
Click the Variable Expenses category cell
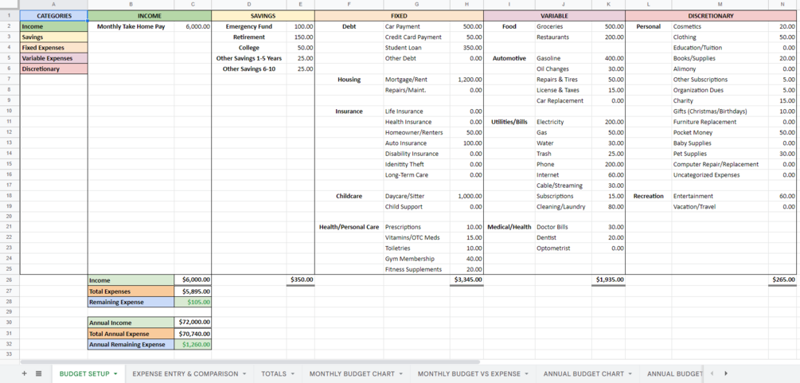pos(54,58)
